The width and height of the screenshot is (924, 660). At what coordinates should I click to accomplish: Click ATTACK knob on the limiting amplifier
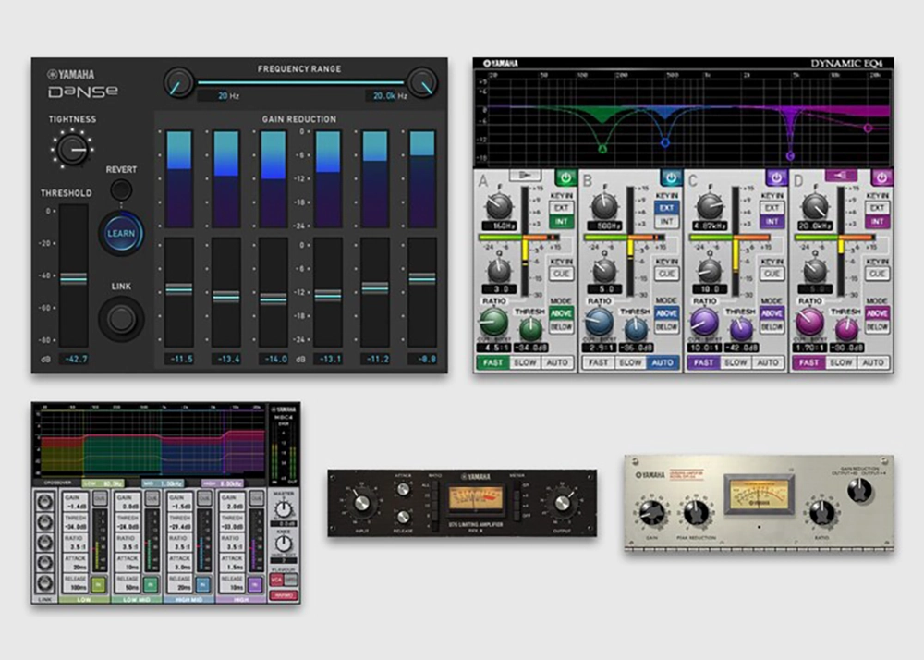[x=403, y=488]
